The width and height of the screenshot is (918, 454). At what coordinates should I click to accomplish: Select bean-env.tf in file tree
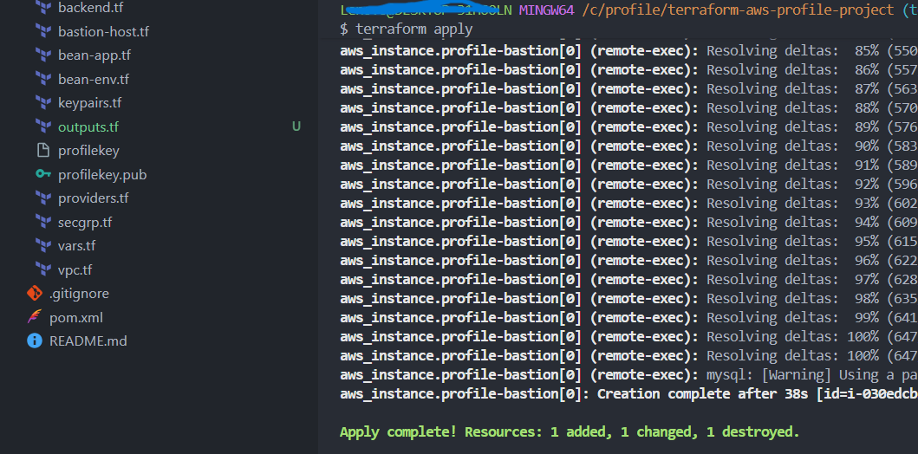click(94, 79)
